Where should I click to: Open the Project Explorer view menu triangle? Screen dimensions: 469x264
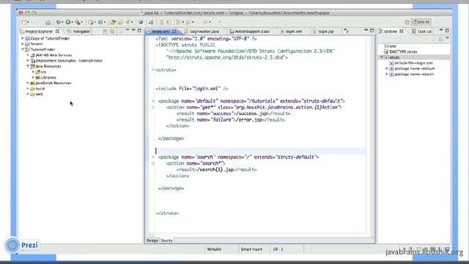click(x=128, y=30)
